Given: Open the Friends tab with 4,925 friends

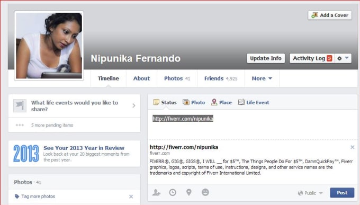Looking at the screenshot, I should click(x=221, y=78).
